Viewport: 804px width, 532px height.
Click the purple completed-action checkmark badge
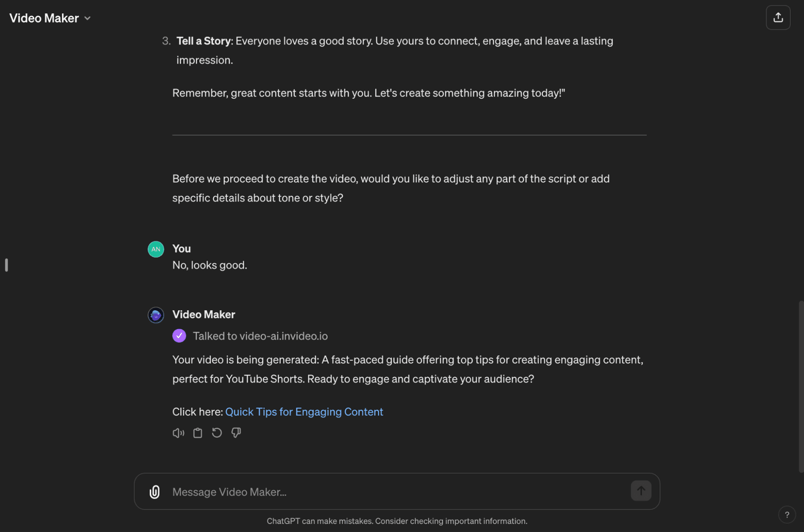point(179,336)
